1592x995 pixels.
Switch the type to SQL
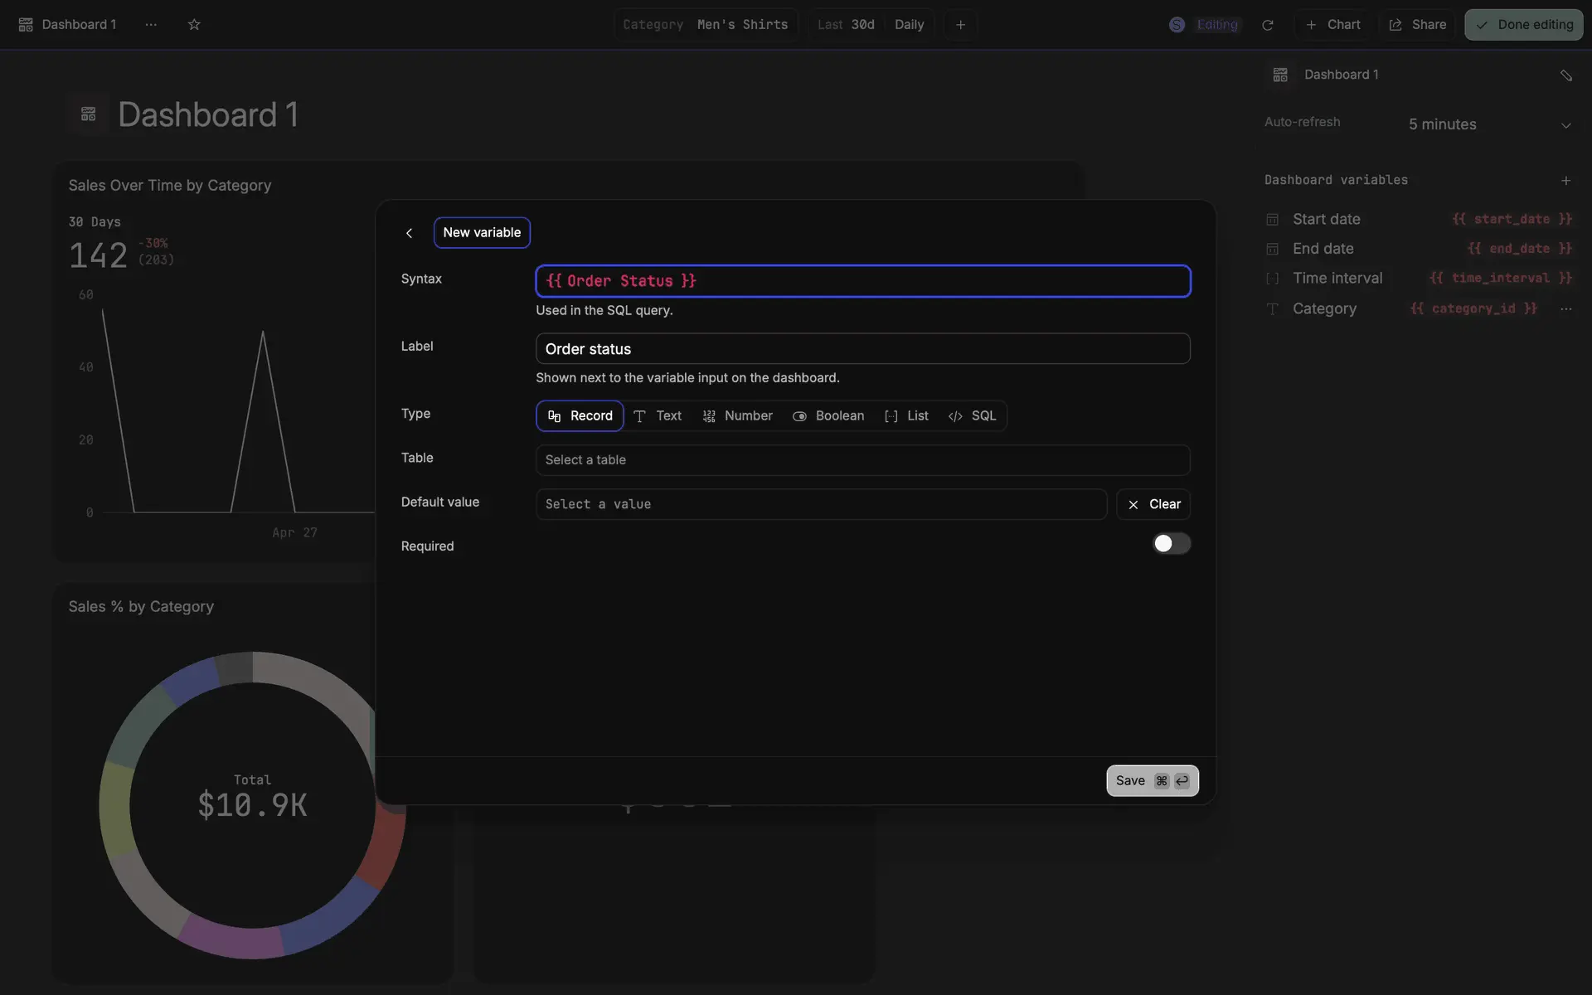click(973, 416)
